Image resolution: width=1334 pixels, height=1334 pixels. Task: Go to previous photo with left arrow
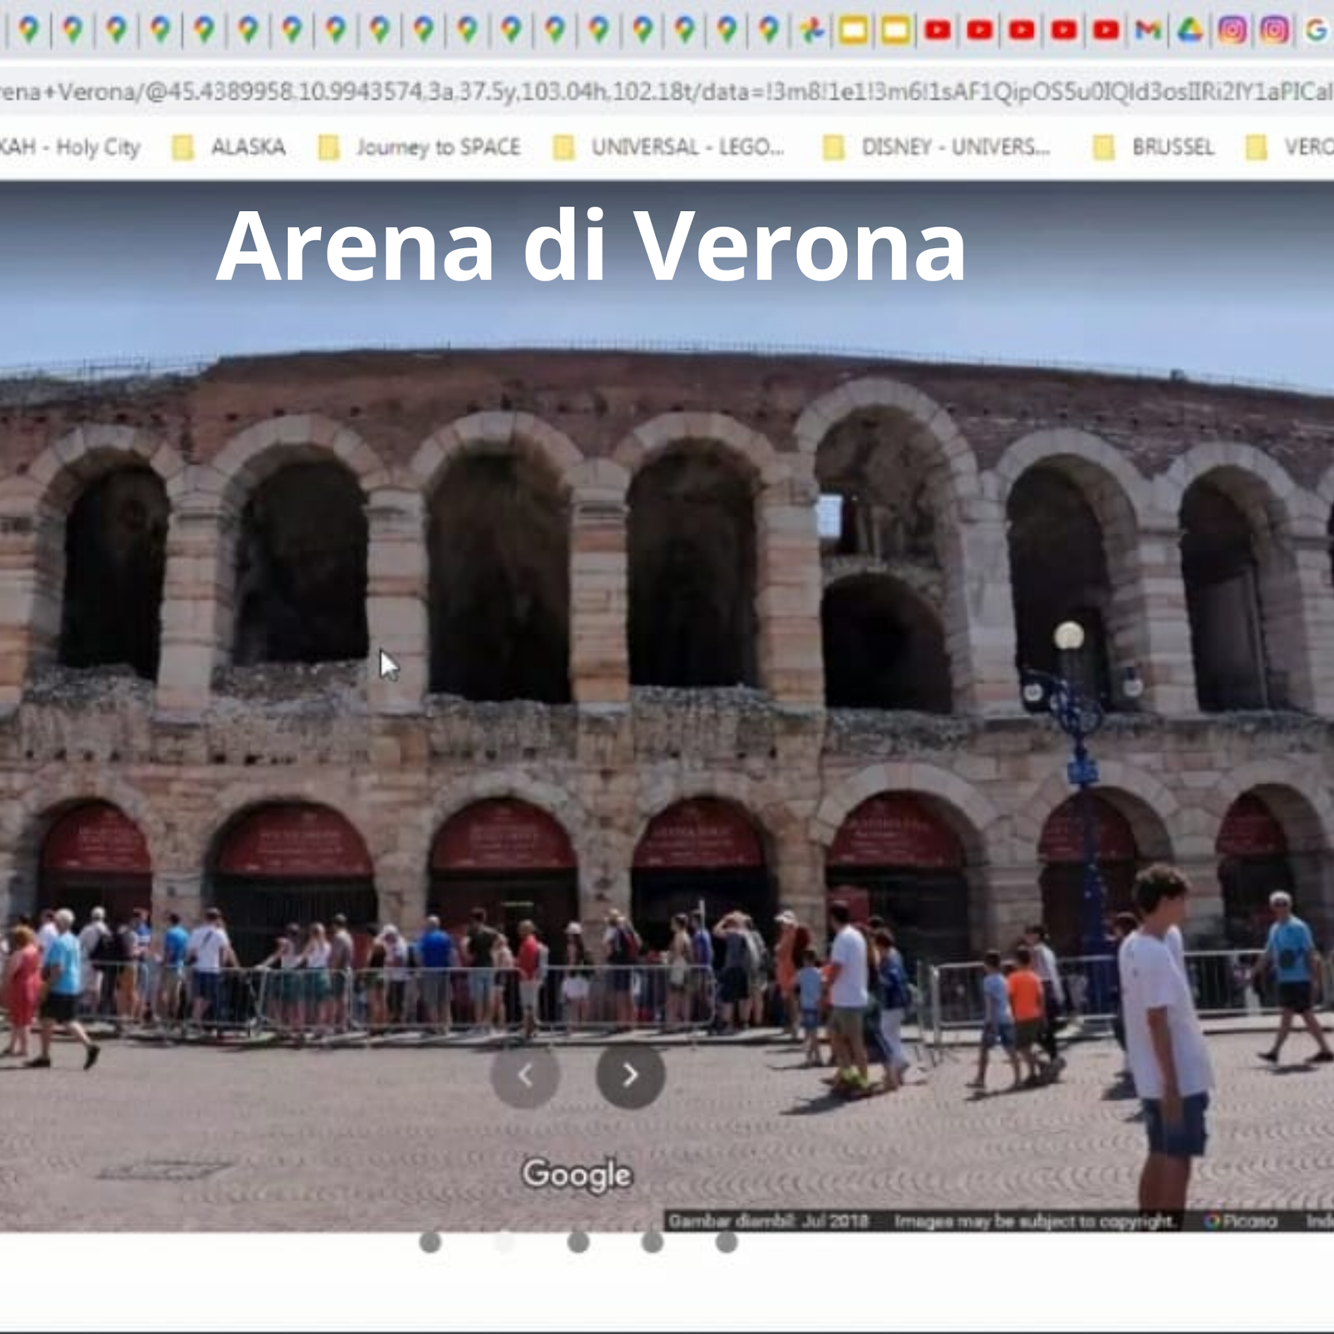click(525, 1075)
